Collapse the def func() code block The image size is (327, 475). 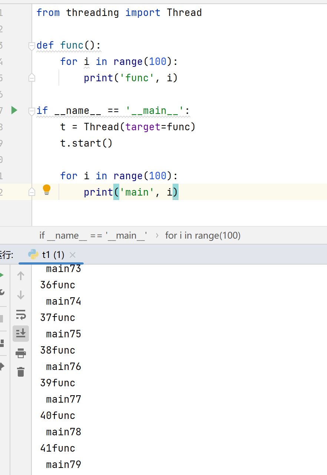[x=32, y=46]
